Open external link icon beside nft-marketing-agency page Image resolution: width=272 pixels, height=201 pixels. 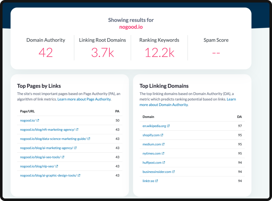(x=77, y=129)
